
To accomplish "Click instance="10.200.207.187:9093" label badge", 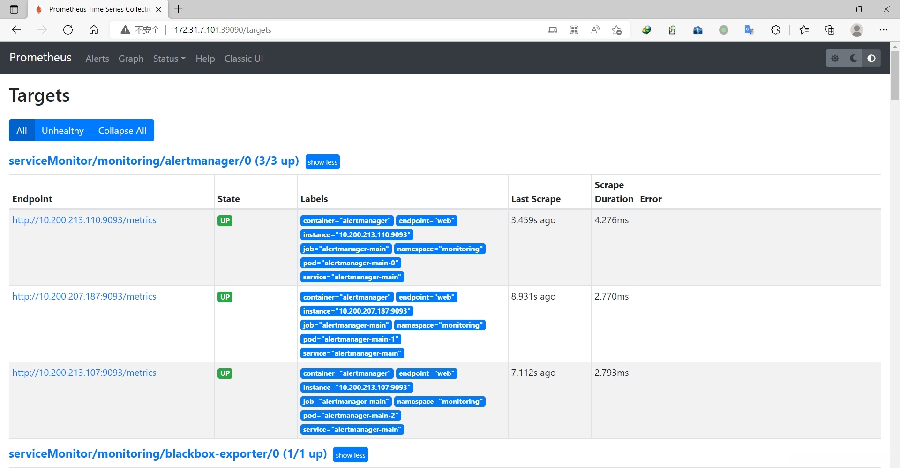I will pyautogui.click(x=357, y=311).
